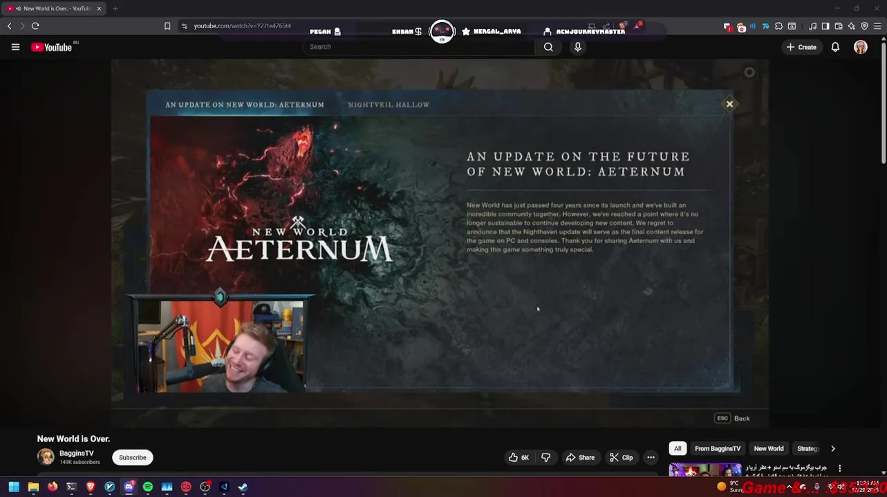Click the Create button
This screenshot has width=887, height=497.
tap(801, 47)
